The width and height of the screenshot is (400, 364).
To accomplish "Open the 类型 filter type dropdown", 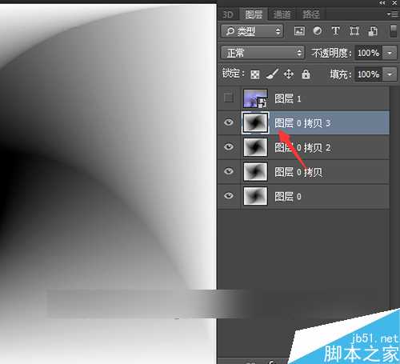I will 252,31.
